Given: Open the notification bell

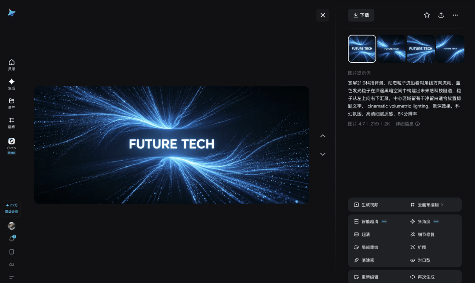Looking at the screenshot, I should point(12,239).
